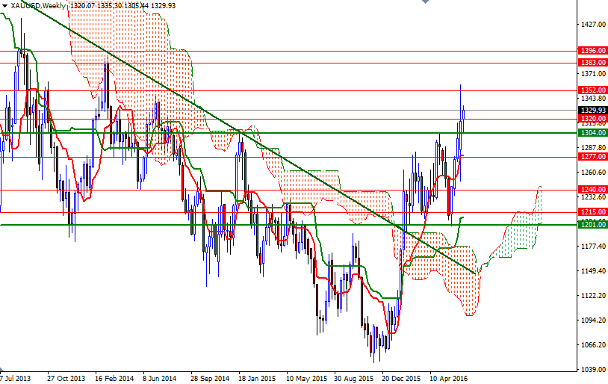This screenshot has height=384, width=608.
Task: Click the 16 Feb 2014 date label
Action: pyautogui.click(x=113, y=378)
